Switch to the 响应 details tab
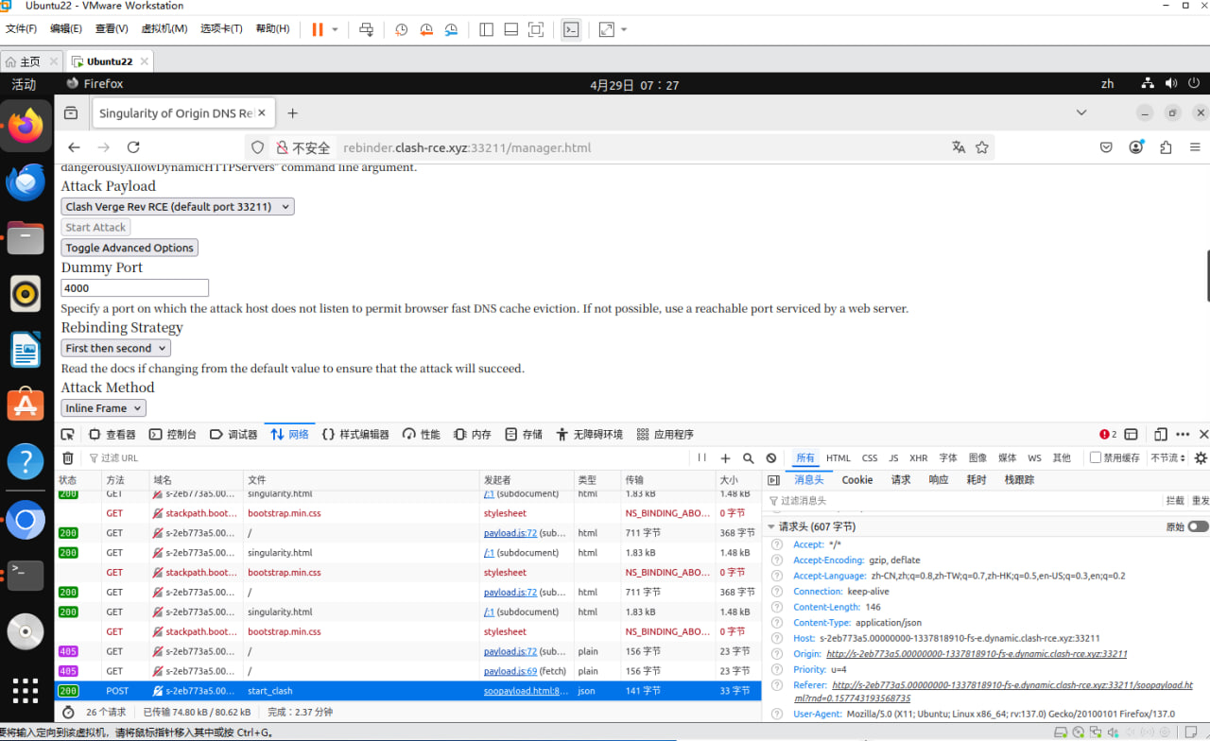This screenshot has height=741, width=1210. pyautogui.click(x=939, y=480)
